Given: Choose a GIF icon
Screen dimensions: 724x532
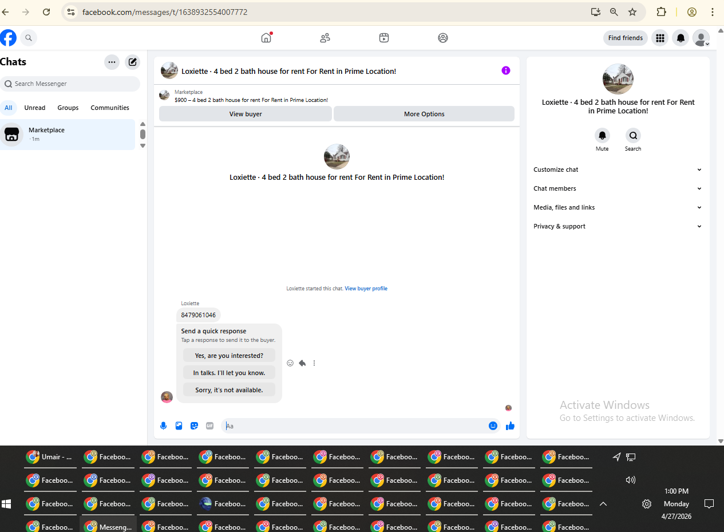Looking at the screenshot, I should [x=209, y=425].
